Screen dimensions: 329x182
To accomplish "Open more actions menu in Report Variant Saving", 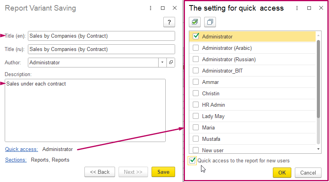I will (150, 8).
